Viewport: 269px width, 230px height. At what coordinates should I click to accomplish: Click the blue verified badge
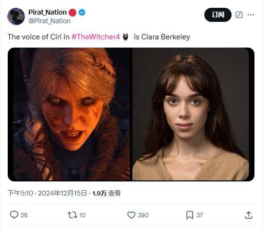[82, 13]
